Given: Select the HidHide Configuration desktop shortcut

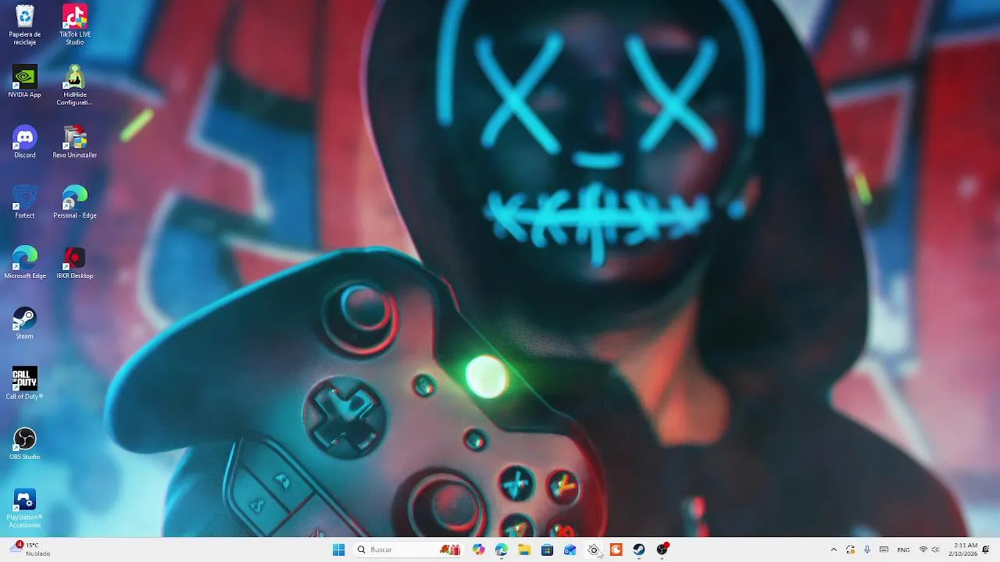Looking at the screenshot, I should [x=75, y=85].
